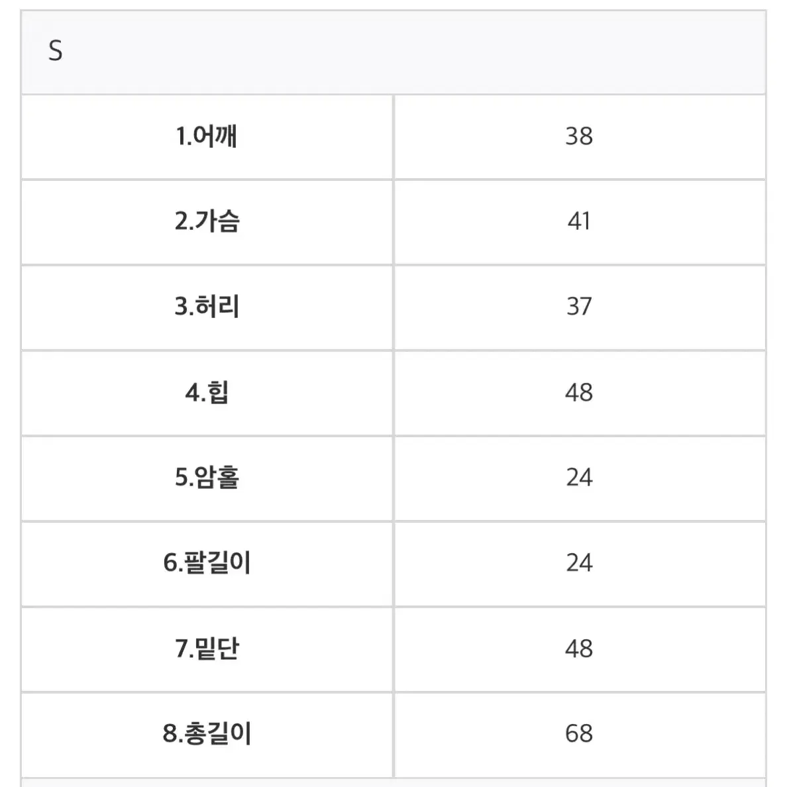This screenshot has height=787, width=787.
Task: Select the 7.밑단 label cell
Action: coord(207,649)
